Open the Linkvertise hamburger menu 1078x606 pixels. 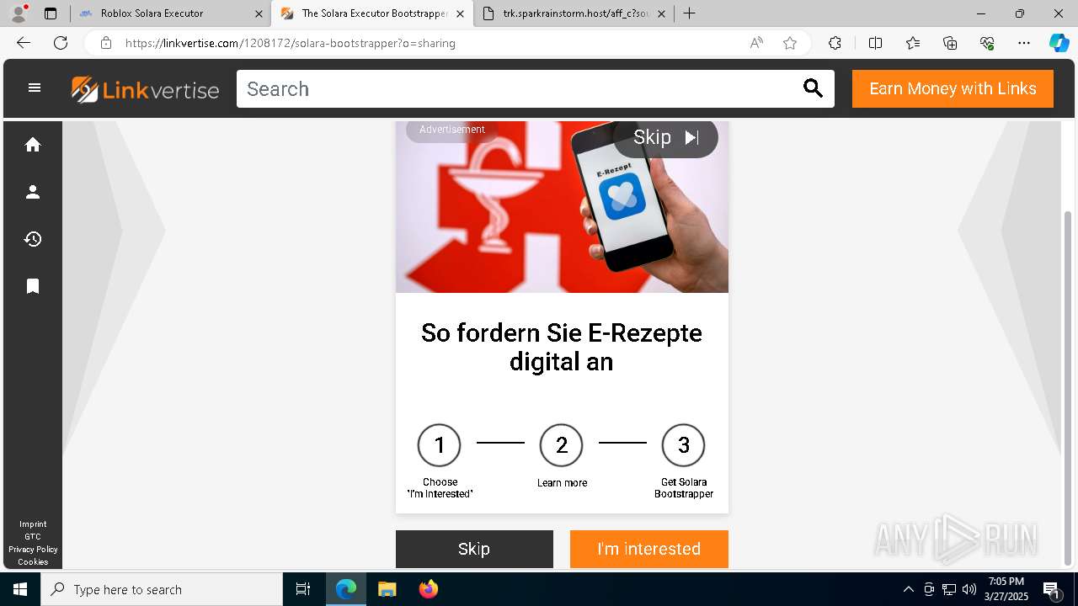(x=35, y=88)
